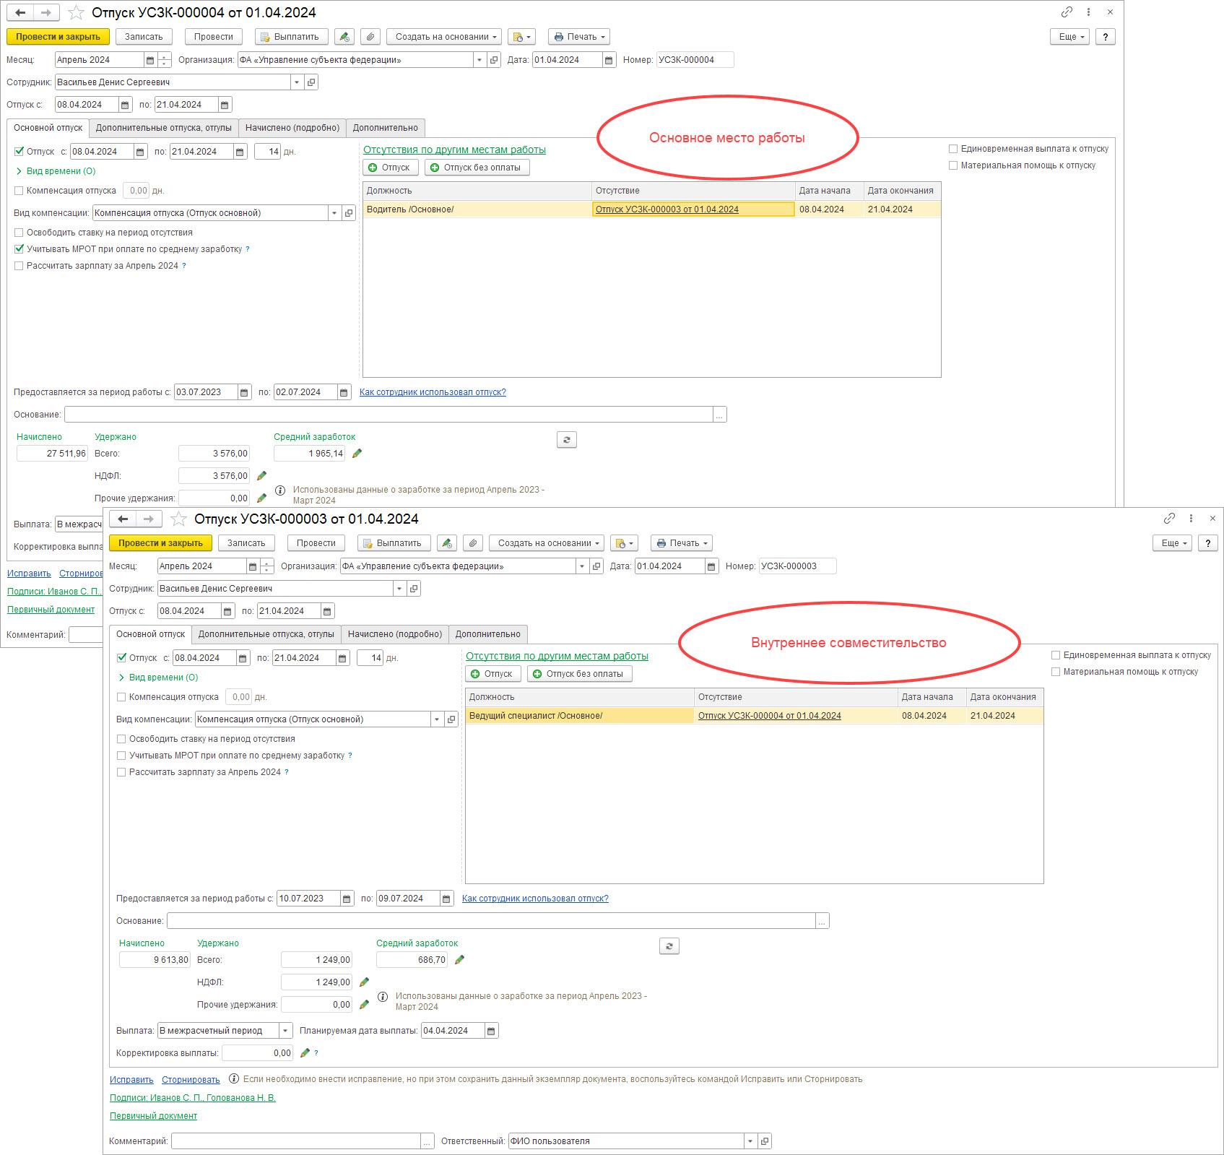The height and width of the screenshot is (1155, 1224).
Task: Edit average earnings 1 965,14 with pencil
Action: 357,454
